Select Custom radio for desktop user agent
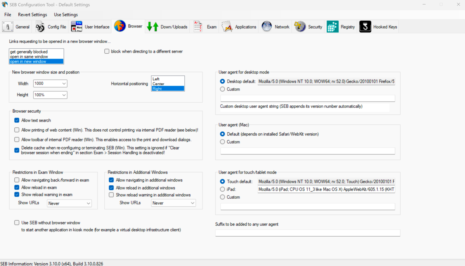Viewport: 465px width, 266px height. tap(223, 89)
